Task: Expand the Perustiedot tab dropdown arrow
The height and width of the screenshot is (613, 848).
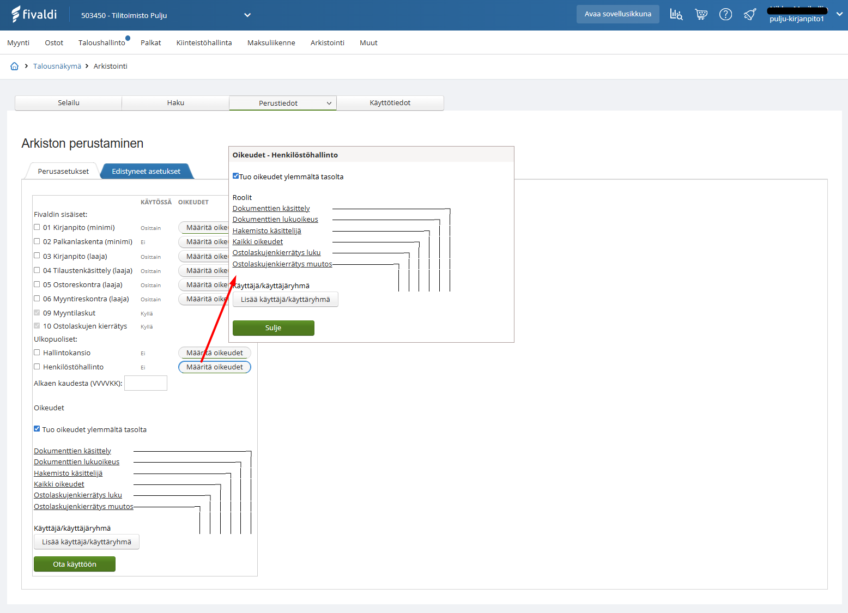Action: 329,104
